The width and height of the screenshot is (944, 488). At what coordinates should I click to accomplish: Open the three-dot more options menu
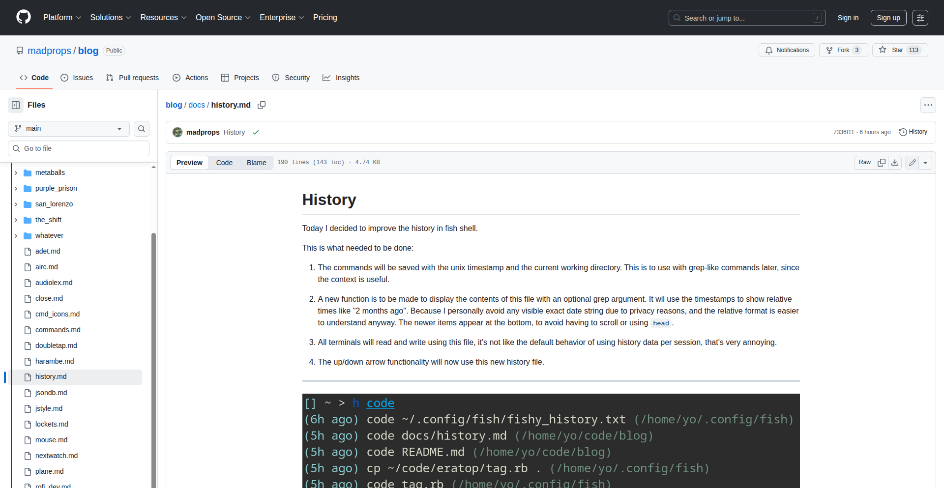[x=928, y=105]
